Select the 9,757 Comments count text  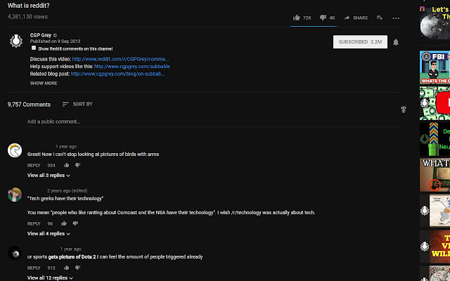29,105
